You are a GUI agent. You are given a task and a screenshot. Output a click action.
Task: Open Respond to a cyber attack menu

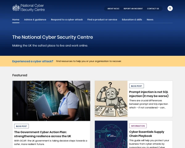(x=67, y=20)
